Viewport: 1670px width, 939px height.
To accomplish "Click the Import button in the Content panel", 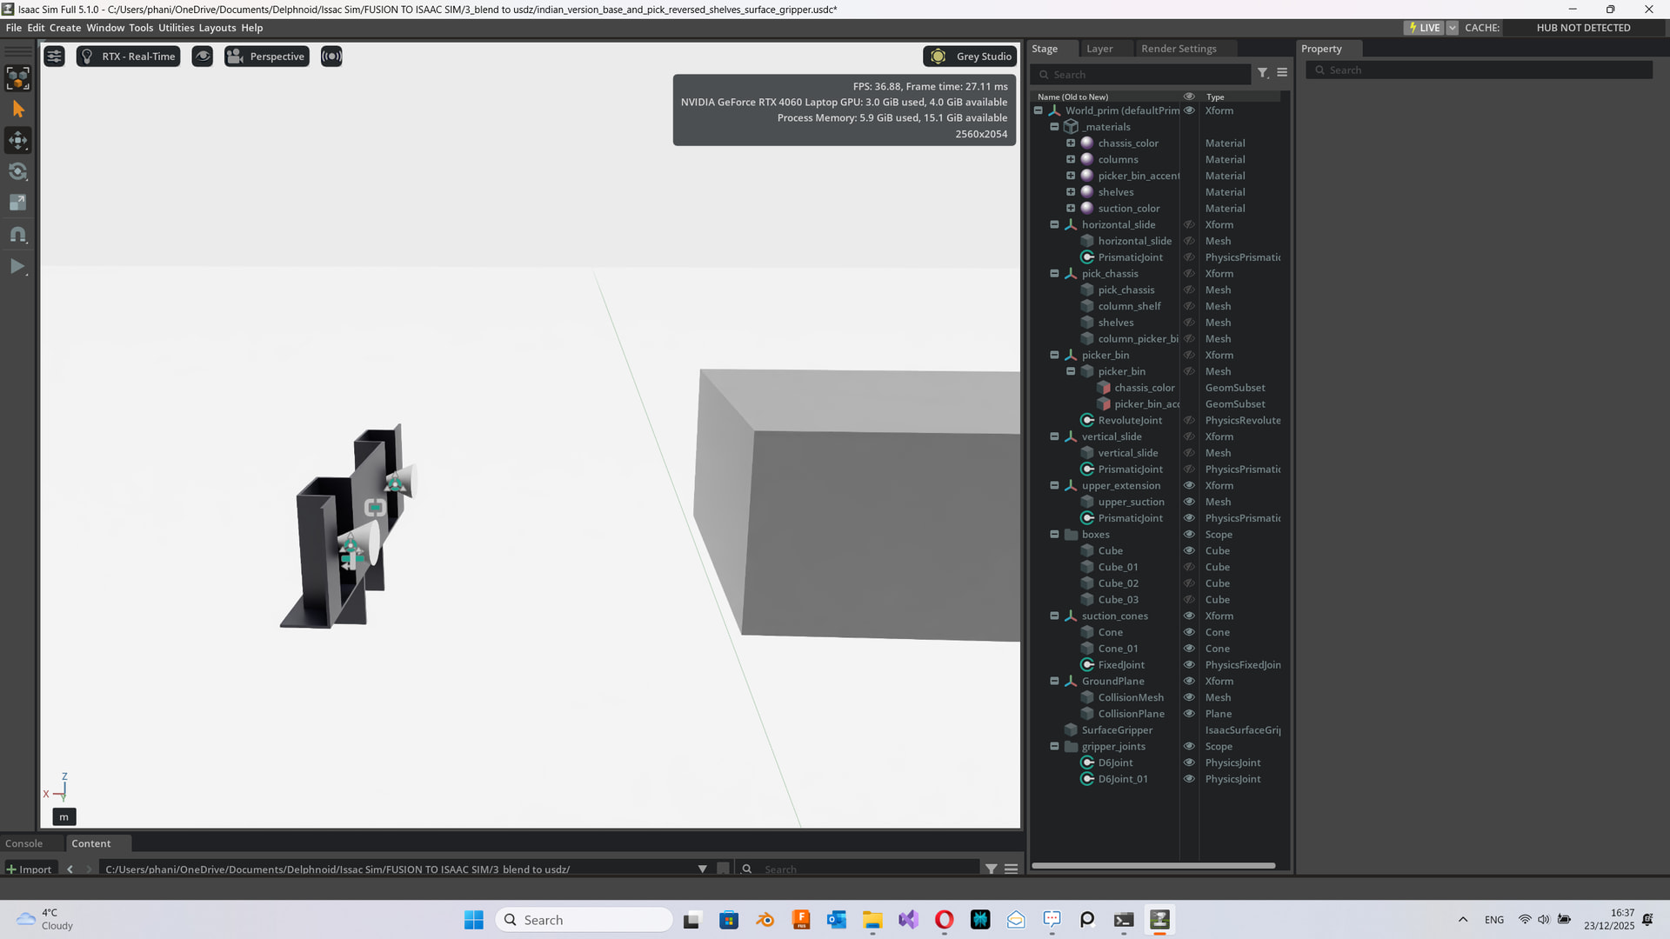I will point(30,869).
